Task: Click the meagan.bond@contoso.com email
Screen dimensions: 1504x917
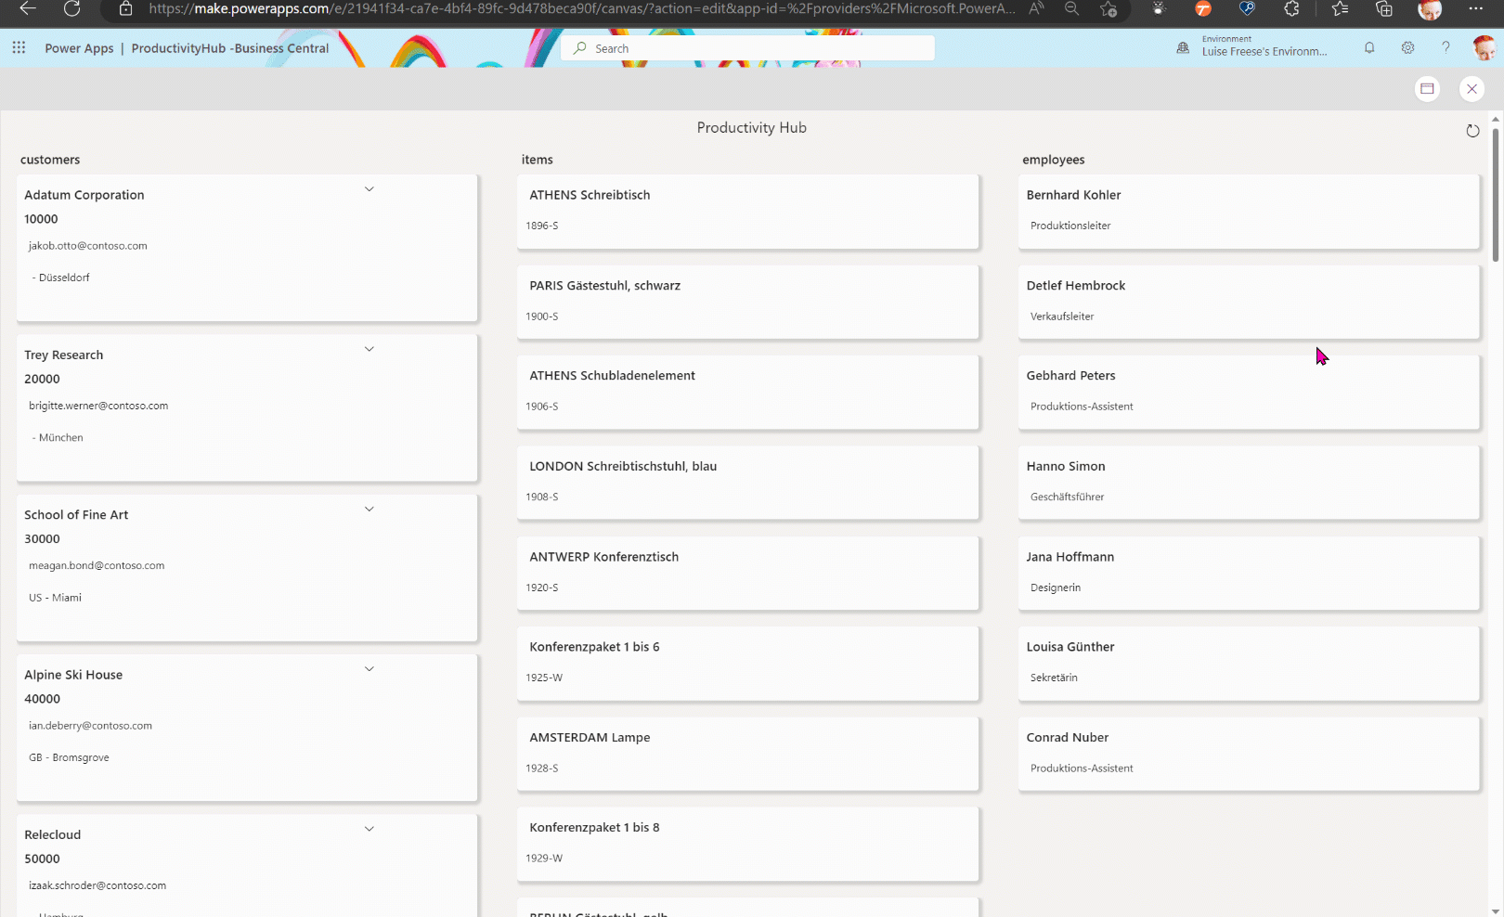Action: click(97, 565)
